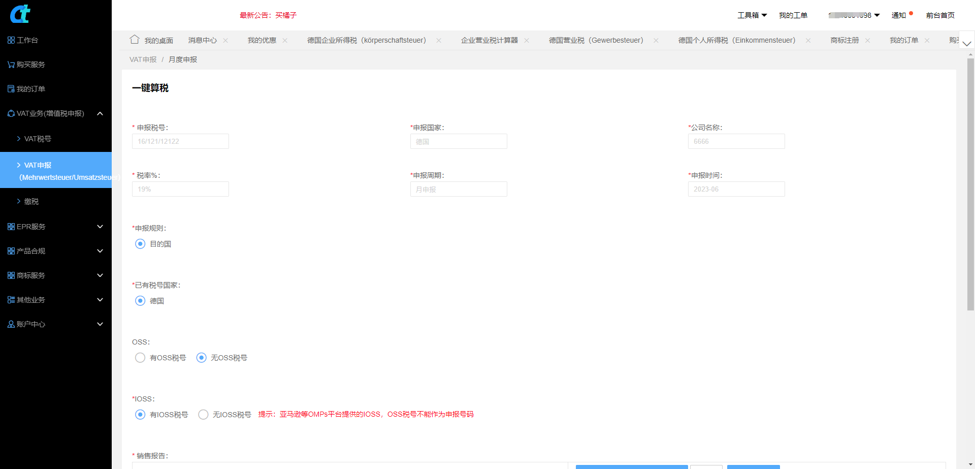Screen dimensions: 975x469
Task: Click the 申报周期 field showing 月申报
Action: 459,189
